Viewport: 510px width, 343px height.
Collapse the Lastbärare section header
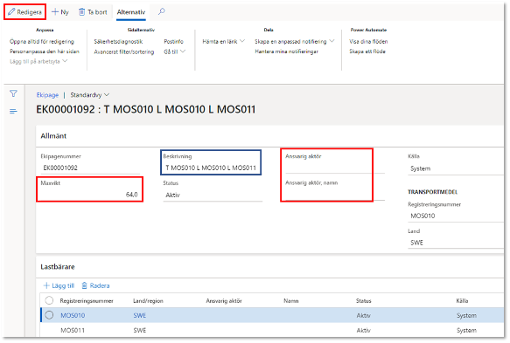pos(58,267)
